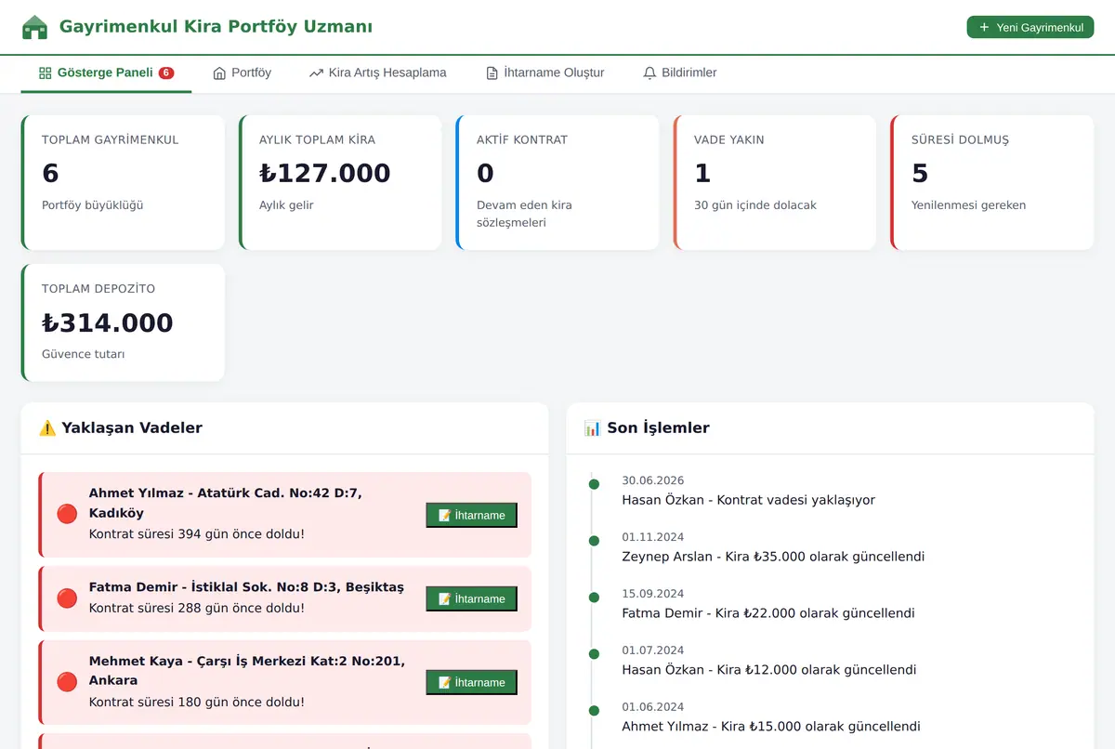Go to the İhtarname Oluştur tab

544,72
